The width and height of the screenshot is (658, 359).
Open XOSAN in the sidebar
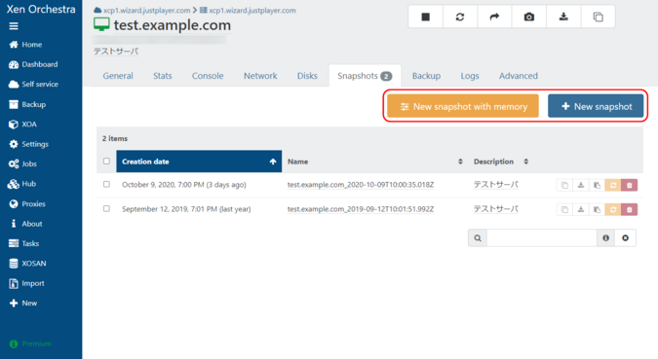[x=27, y=264]
